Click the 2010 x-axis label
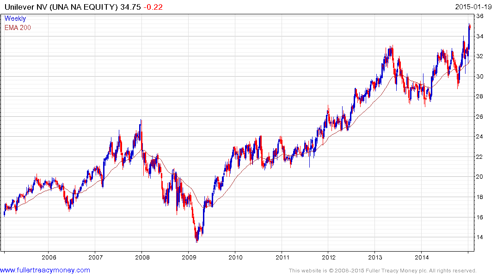Image resolution: width=497 pixels, height=277 pixels. pyautogui.click(x=235, y=257)
